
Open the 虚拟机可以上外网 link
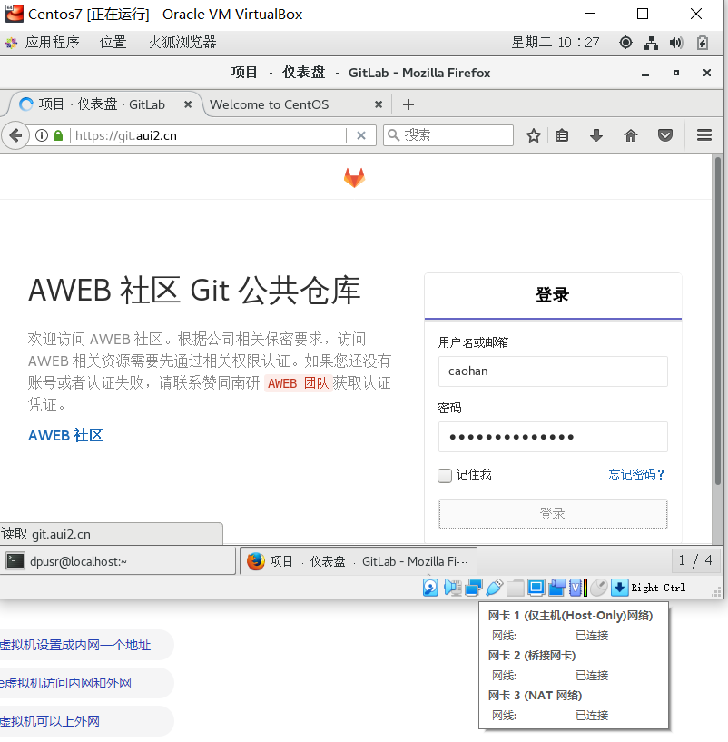click(50, 721)
